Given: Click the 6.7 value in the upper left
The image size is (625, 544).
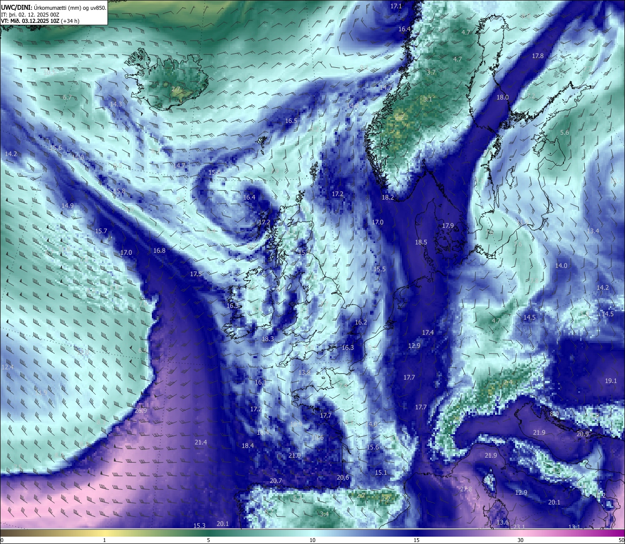Looking at the screenshot, I should click(67, 98).
